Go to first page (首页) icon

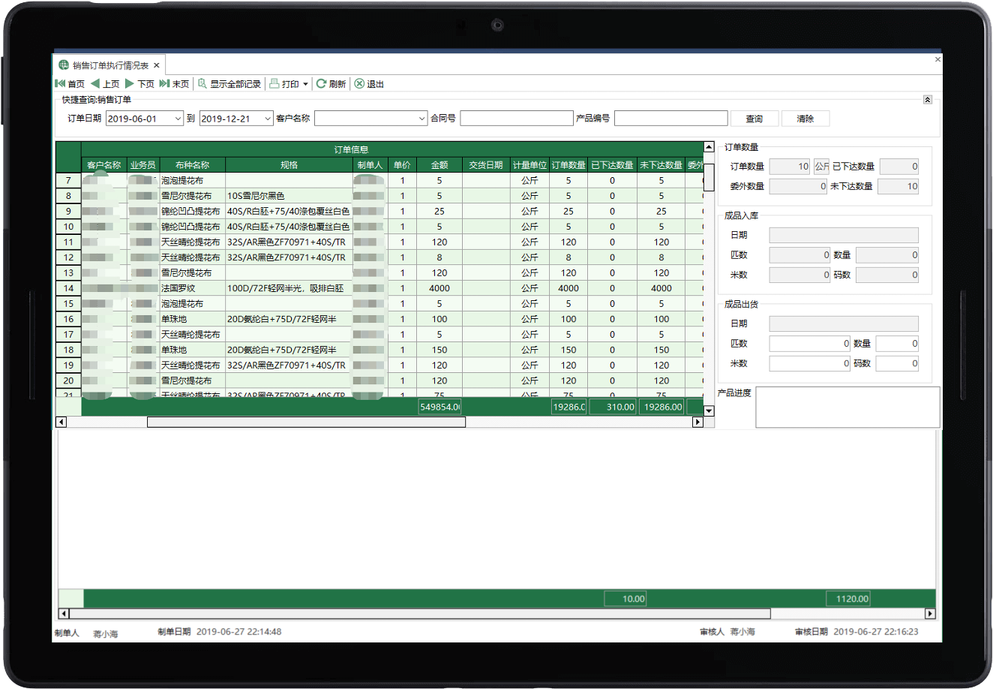(60, 83)
